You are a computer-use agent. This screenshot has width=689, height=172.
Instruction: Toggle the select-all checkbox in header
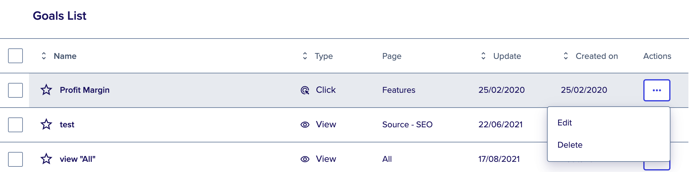pos(15,56)
